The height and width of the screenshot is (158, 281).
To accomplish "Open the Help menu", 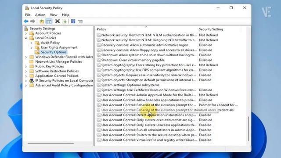I will [x=65, y=15].
